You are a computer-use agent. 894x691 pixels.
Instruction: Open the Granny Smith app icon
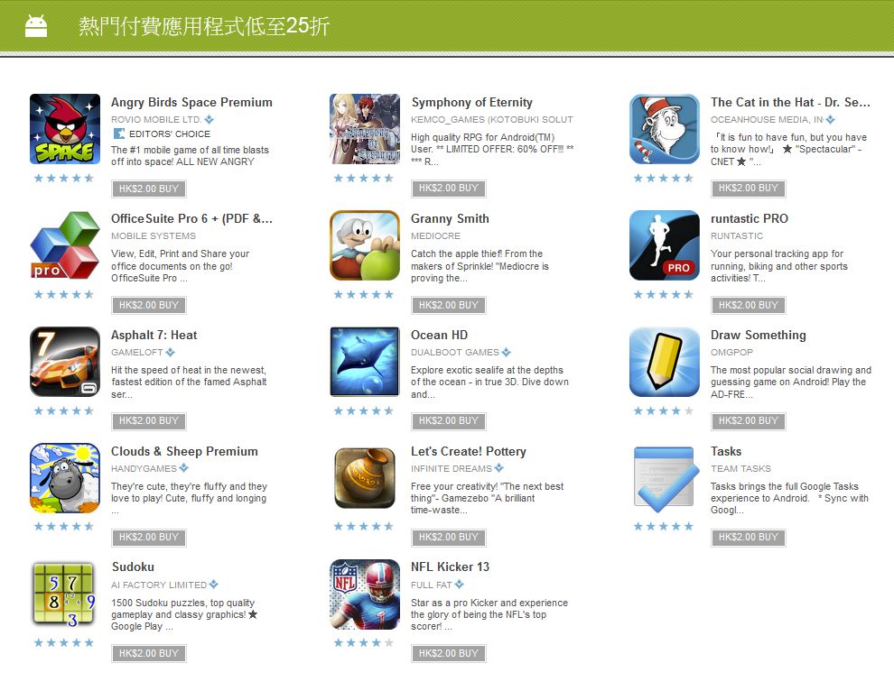[x=365, y=245]
